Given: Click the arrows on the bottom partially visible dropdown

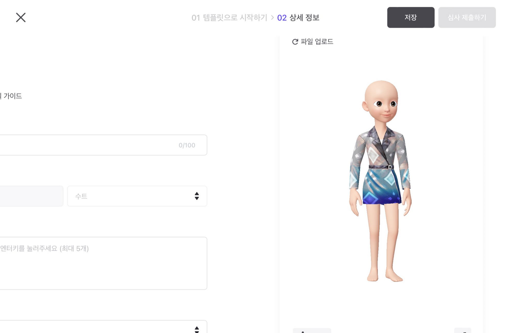Looking at the screenshot, I should [x=197, y=329].
